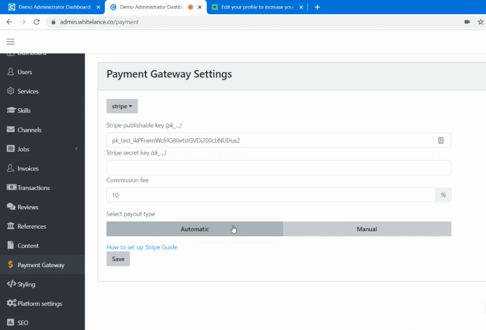The width and height of the screenshot is (486, 330).
Task: Click the Channels envelope icon
Action: tap(11, 129)
